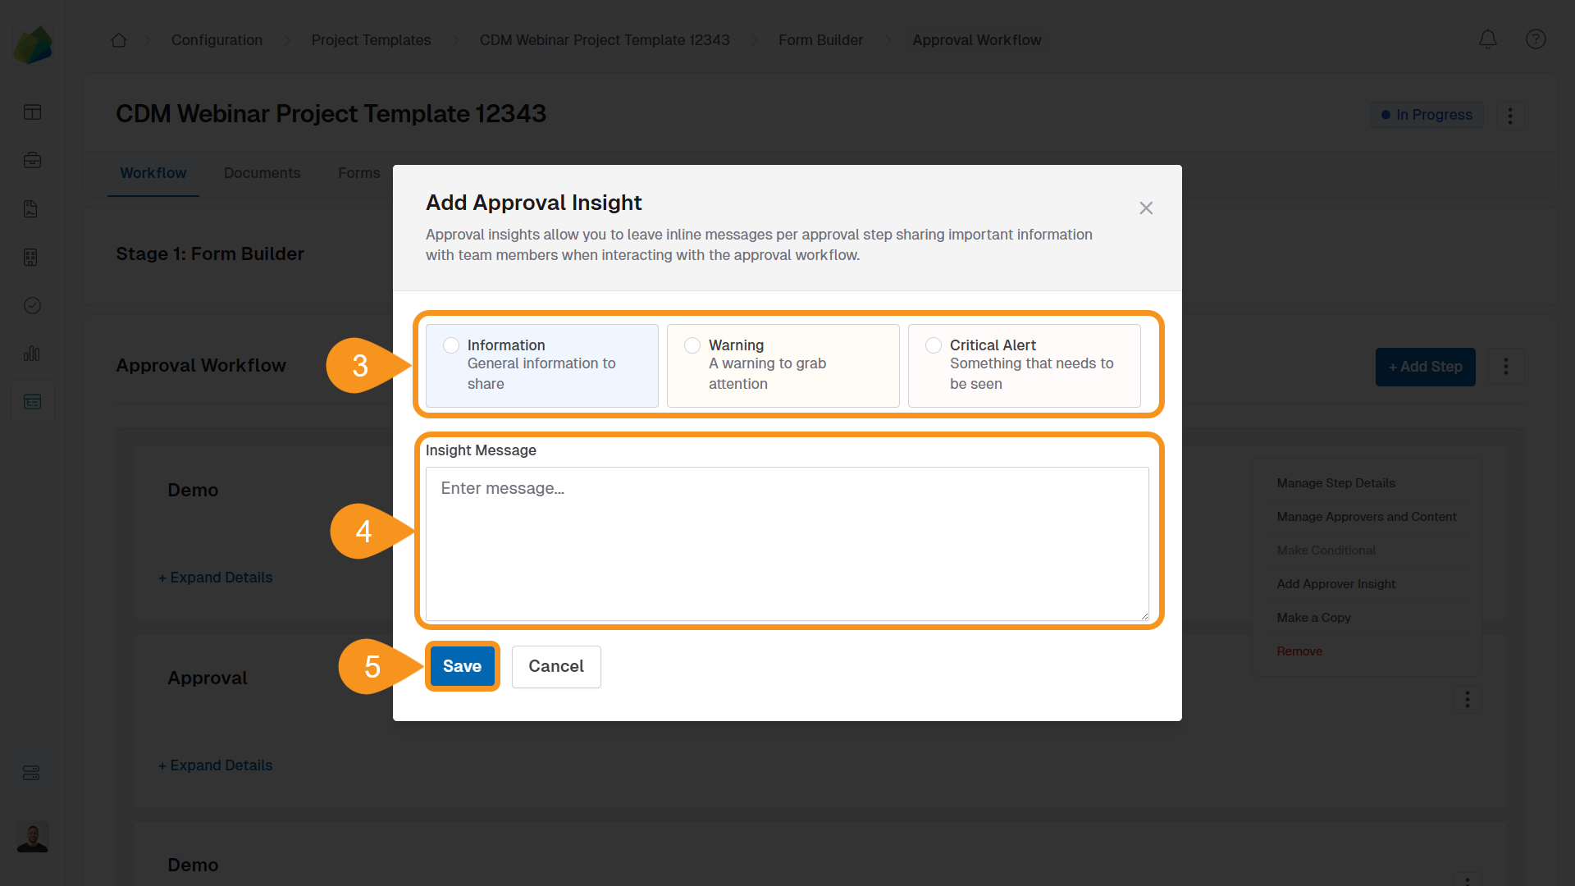Open the Approvals checkmark icon in sidebar
Screen dimensions: 1575x886
[x=32, y=305]
